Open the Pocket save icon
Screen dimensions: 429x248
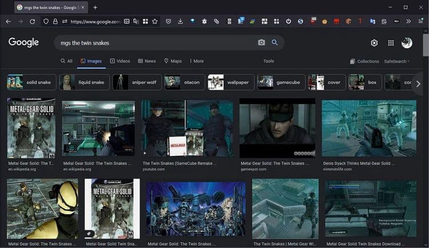pyautogui.click(x=168, y=21)
